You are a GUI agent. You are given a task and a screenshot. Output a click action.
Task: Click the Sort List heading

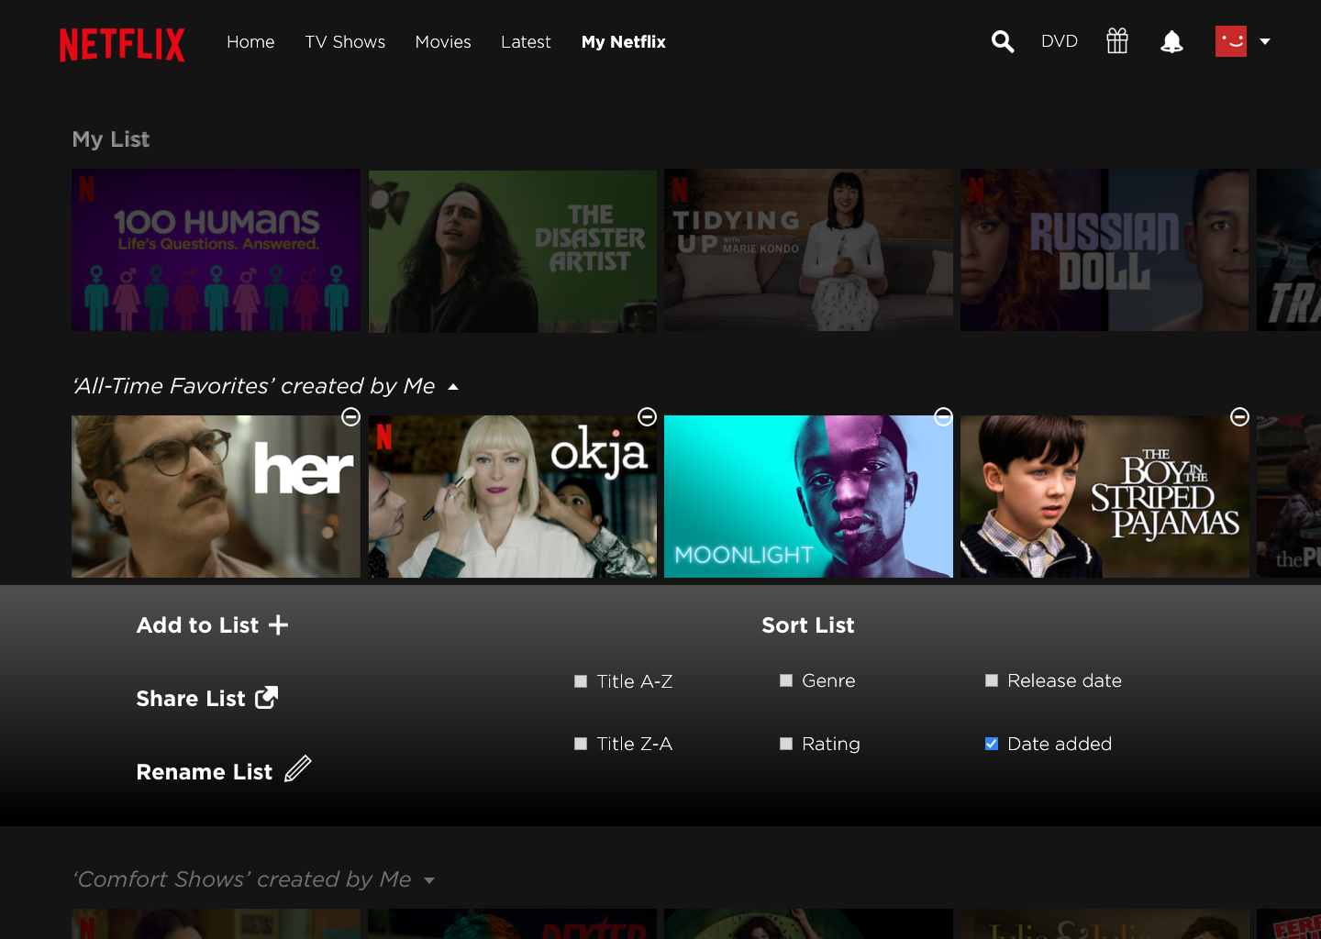808,625
